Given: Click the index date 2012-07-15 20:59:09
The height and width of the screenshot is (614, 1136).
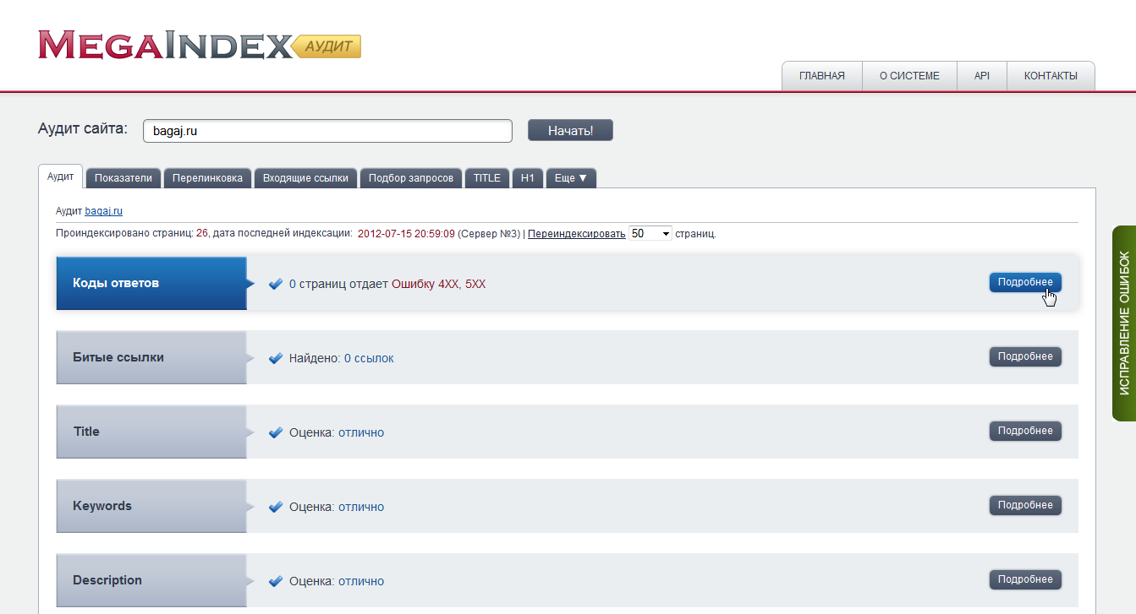Looking at the screenshot, I should point(406,234).
